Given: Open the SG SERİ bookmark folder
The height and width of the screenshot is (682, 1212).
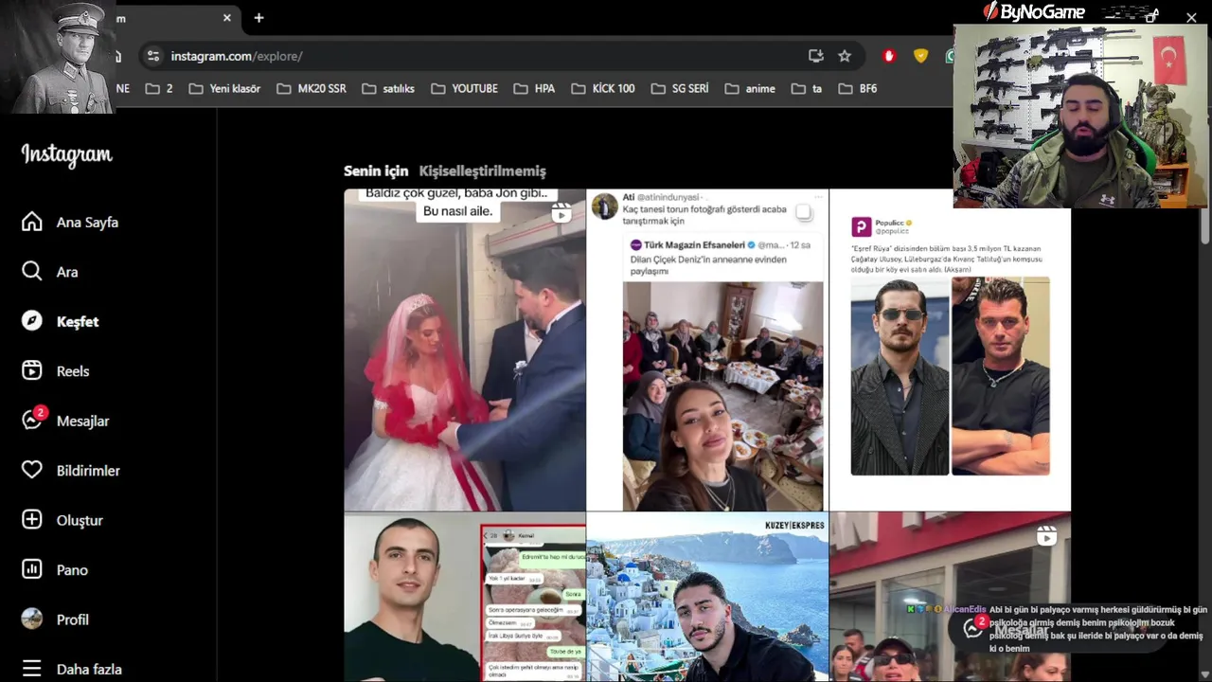Looking at the screenshot, I should (x=680, y=88).
